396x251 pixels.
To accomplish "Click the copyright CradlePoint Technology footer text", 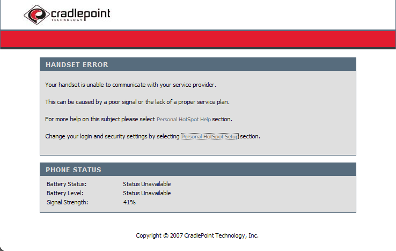I will [197, 235].
